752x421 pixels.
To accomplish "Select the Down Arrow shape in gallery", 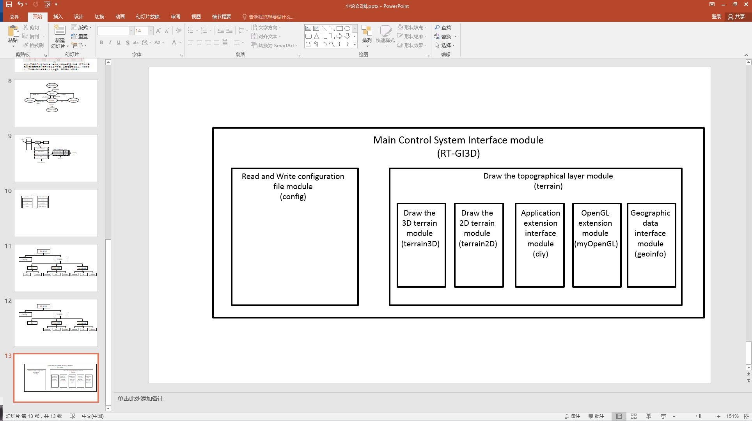I will click(x=347, y=36).
